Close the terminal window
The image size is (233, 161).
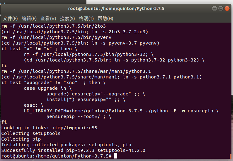pyautogui.click(x=227, y=8)
